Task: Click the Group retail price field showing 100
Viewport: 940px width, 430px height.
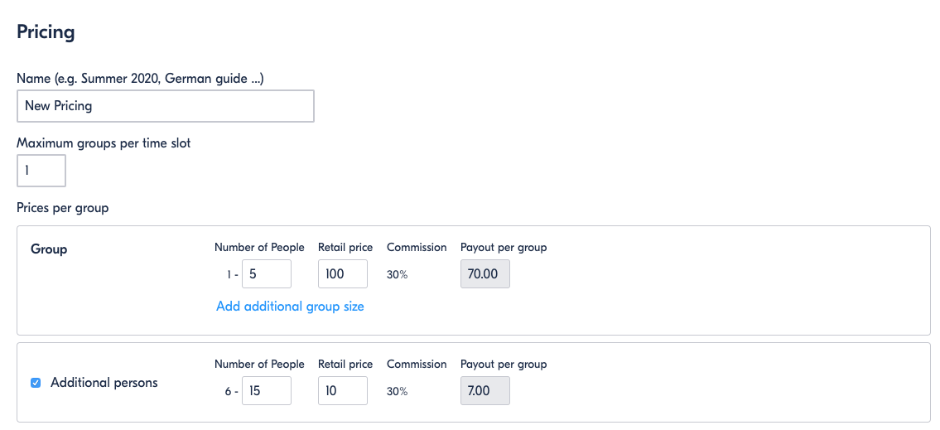Action: click(x=342, y=274)
